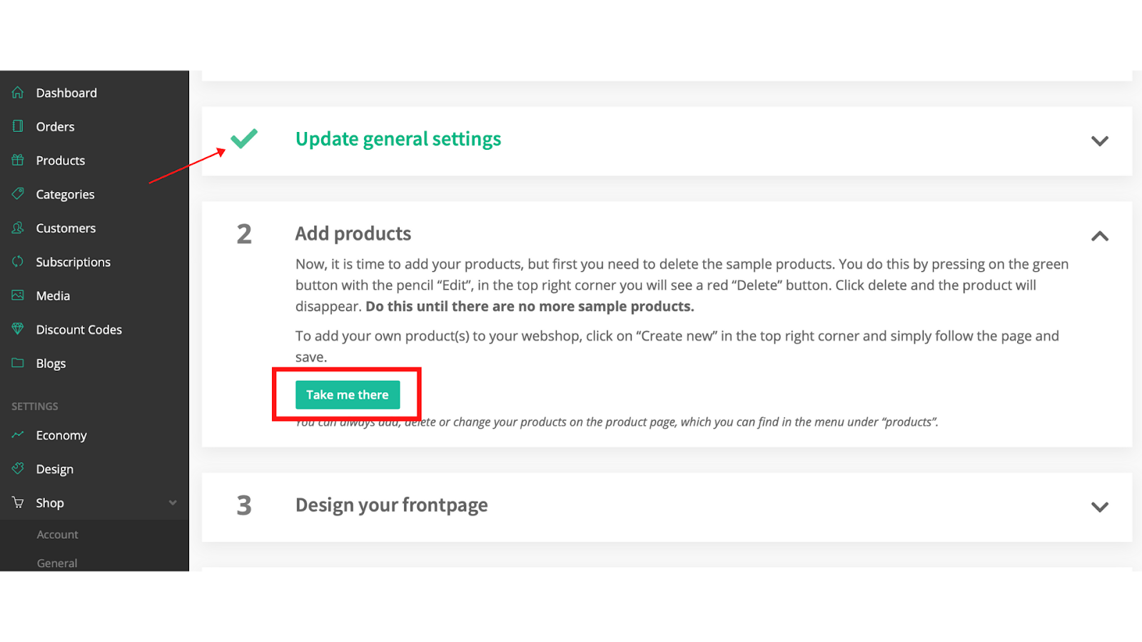1142x642 pixels.
Task: Collapse the Add products section
Action: tap(1100, 235)
